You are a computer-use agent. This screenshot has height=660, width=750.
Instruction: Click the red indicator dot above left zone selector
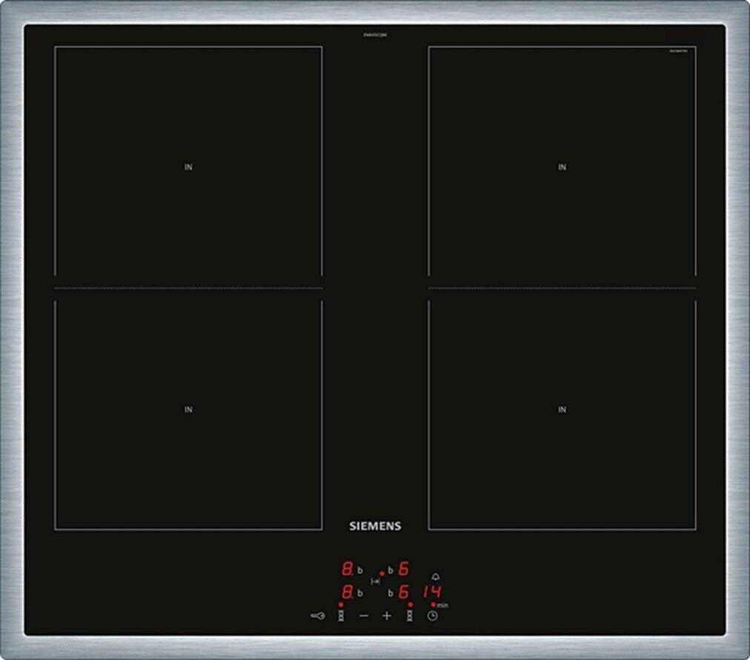[340, 605]
